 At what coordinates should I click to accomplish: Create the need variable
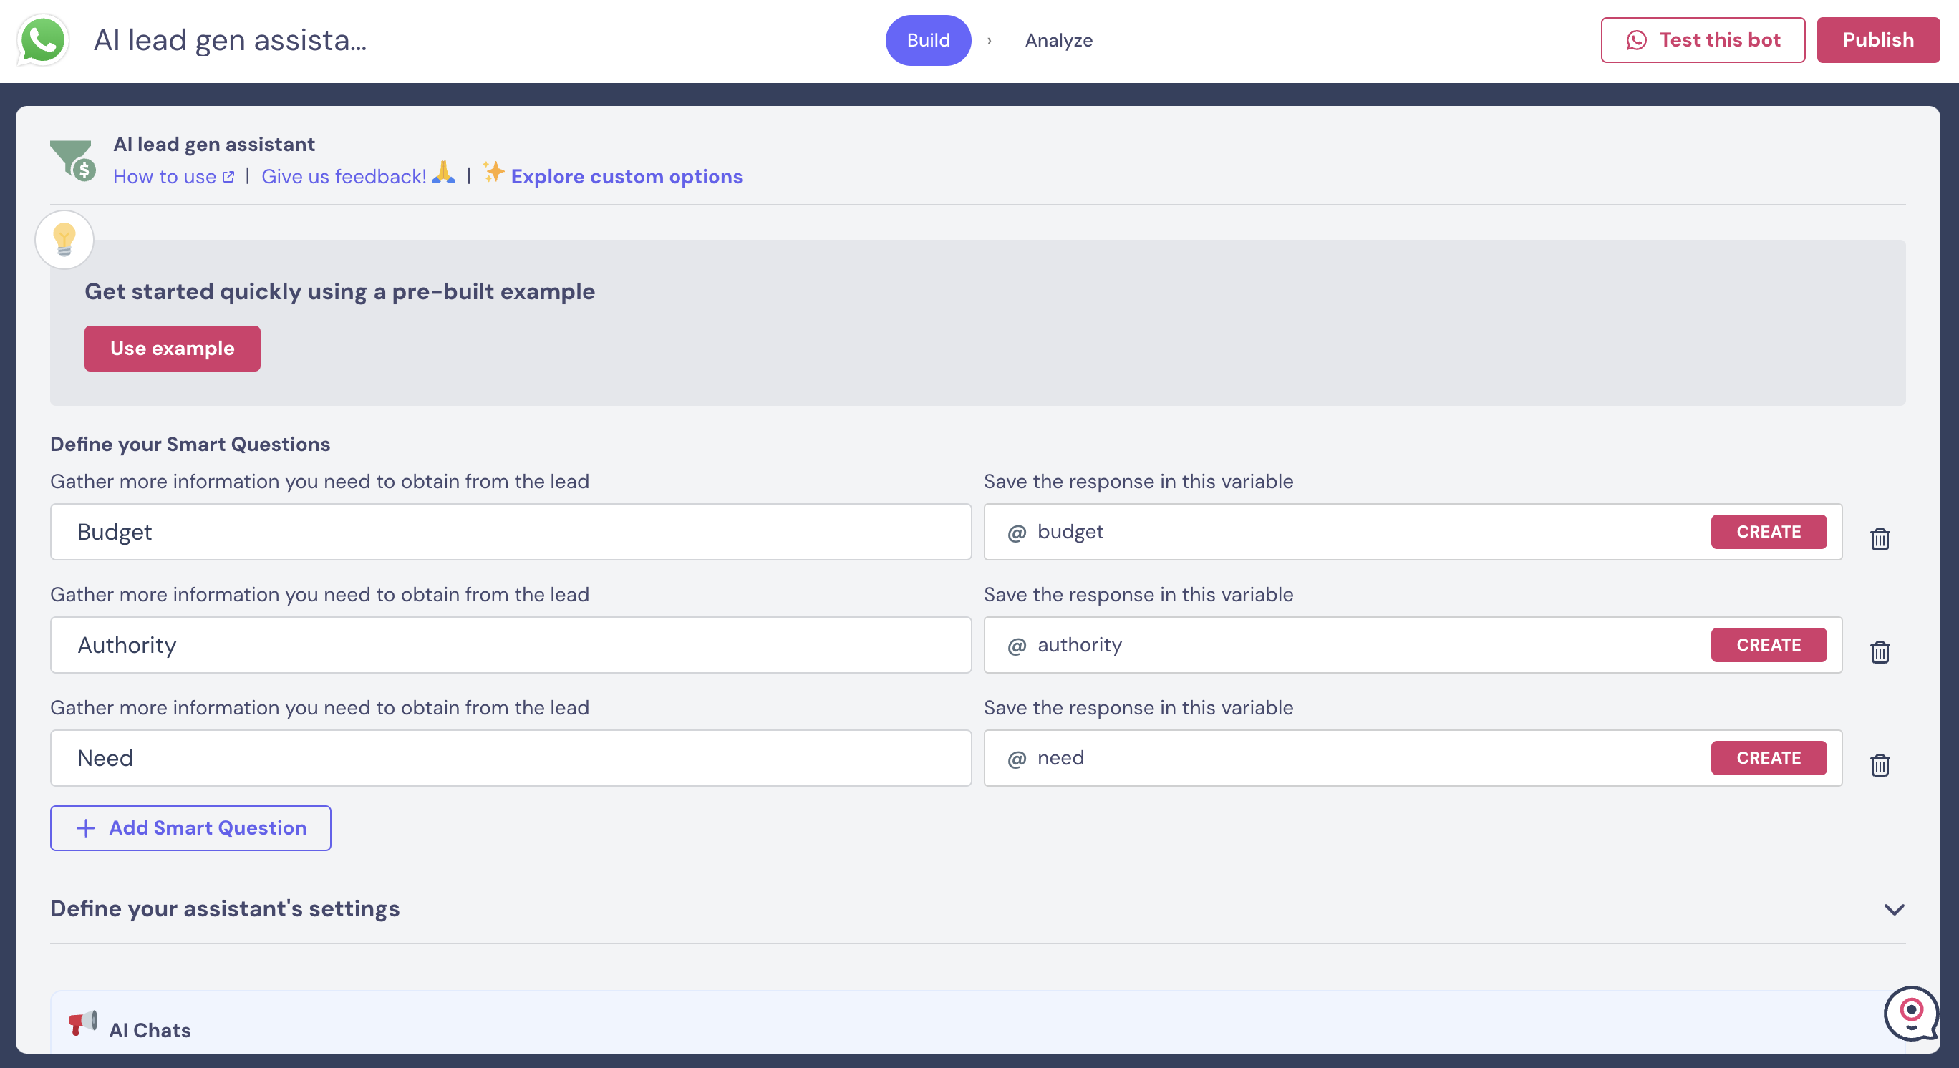click(1768, 758)
